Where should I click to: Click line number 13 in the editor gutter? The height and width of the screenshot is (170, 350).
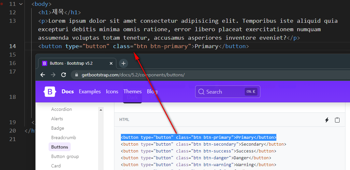click(13, 21)
